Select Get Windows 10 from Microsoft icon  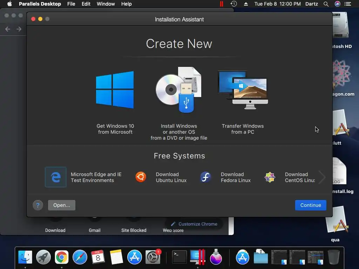click(x=115, y=90)
